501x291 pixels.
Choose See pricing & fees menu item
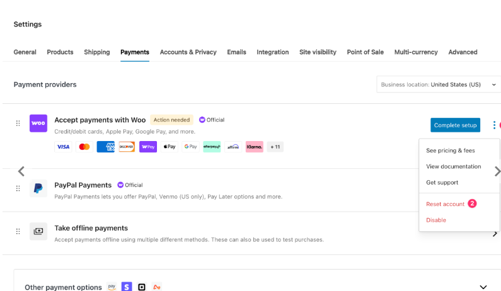coord(450,151)
